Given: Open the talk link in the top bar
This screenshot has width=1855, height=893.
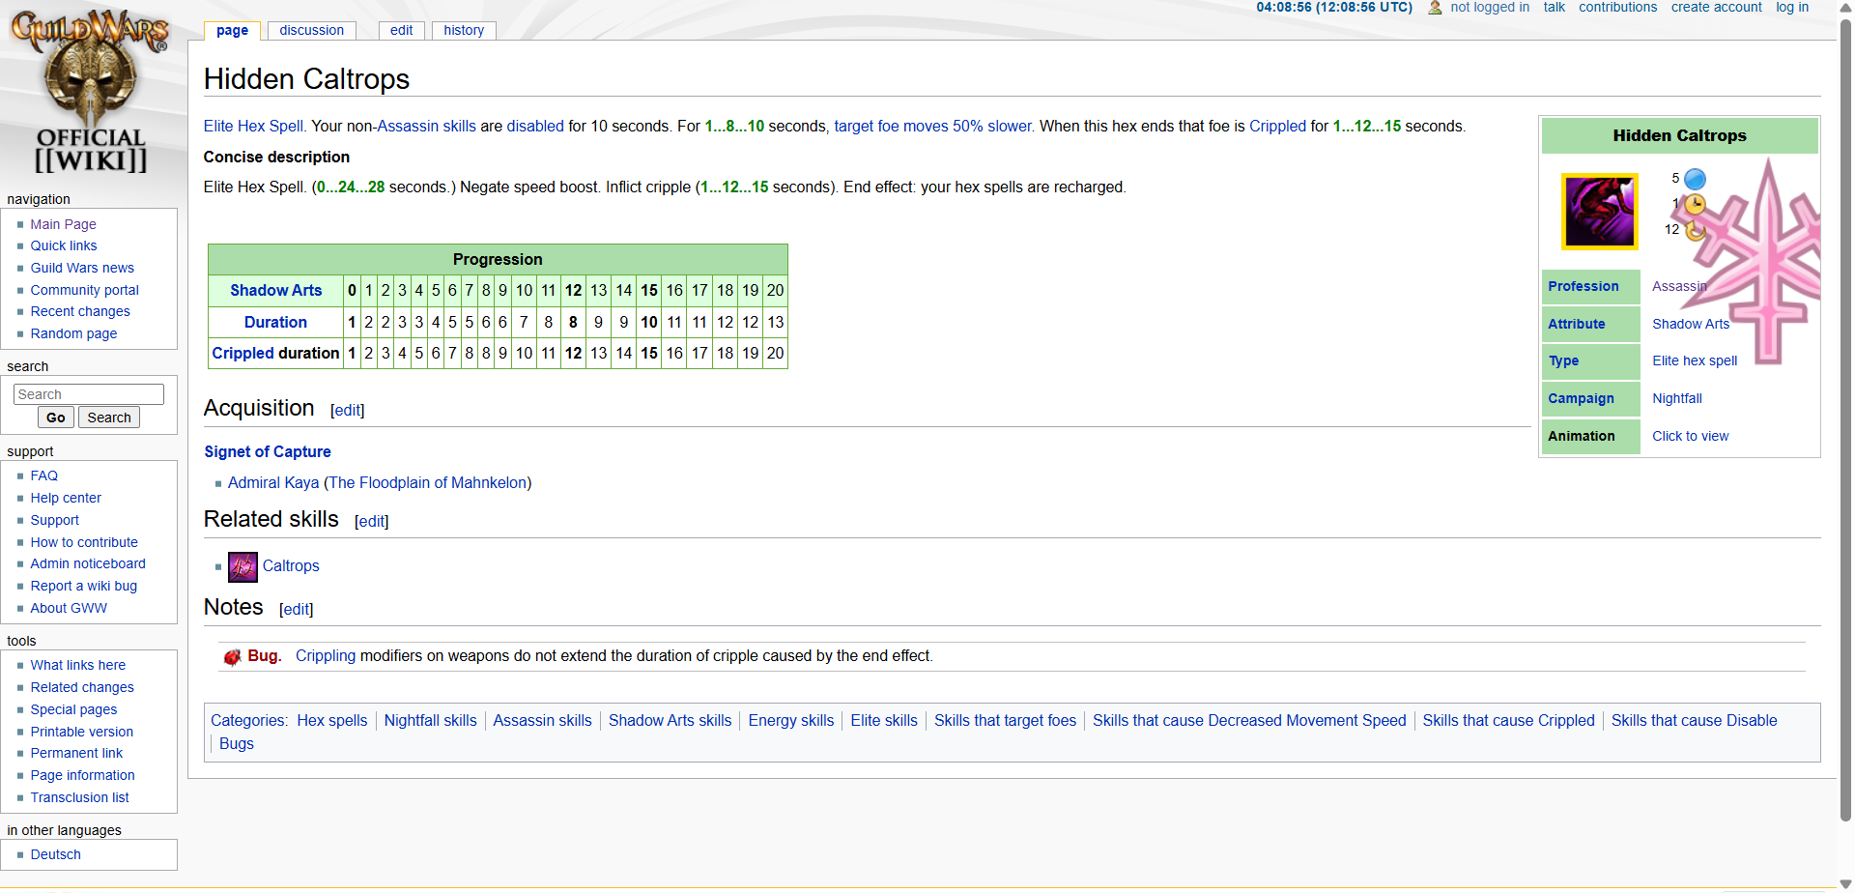Looking at the screenshot, I should pyautogui.click(x=1554, y=8).
